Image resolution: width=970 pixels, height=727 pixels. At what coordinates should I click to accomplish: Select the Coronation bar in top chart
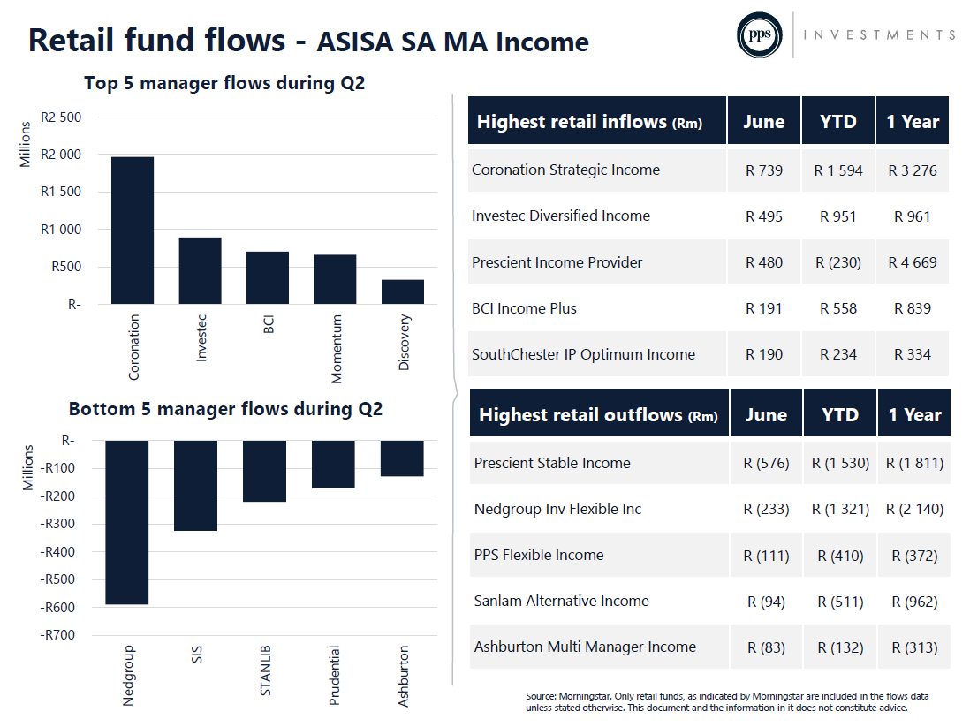133,231
